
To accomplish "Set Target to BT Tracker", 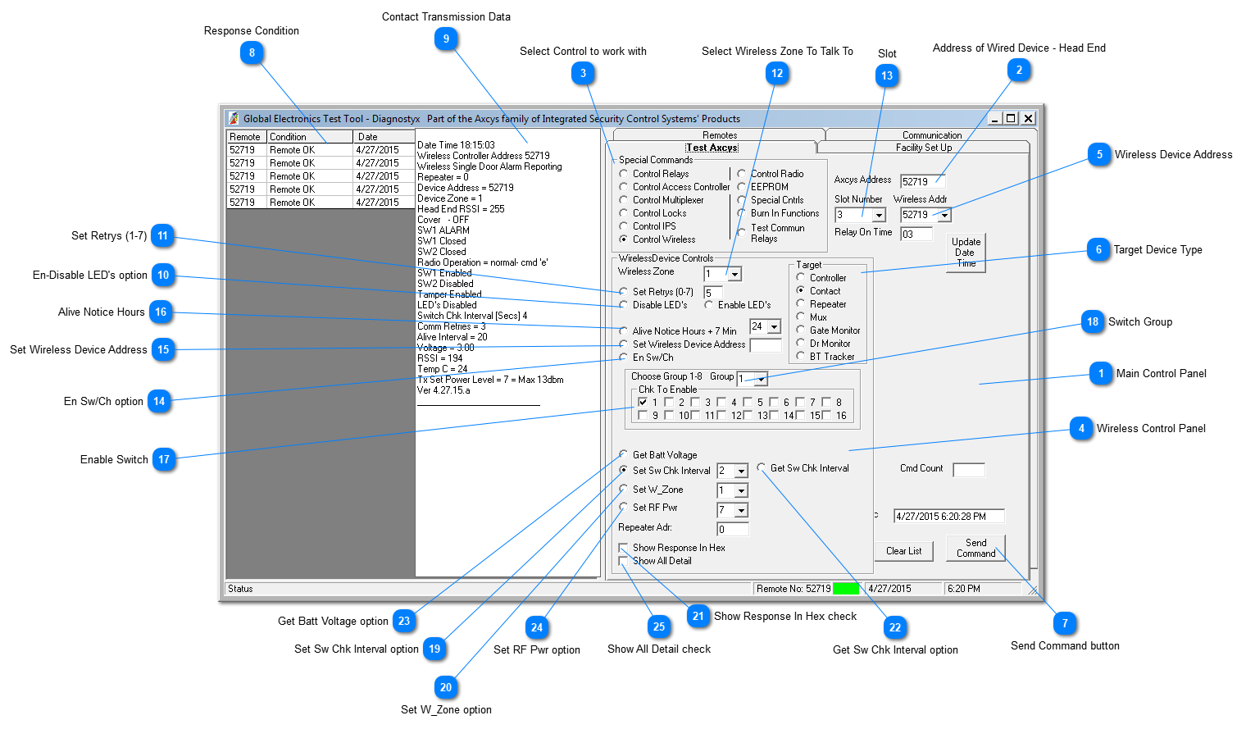I will click(x=801, y=357).
